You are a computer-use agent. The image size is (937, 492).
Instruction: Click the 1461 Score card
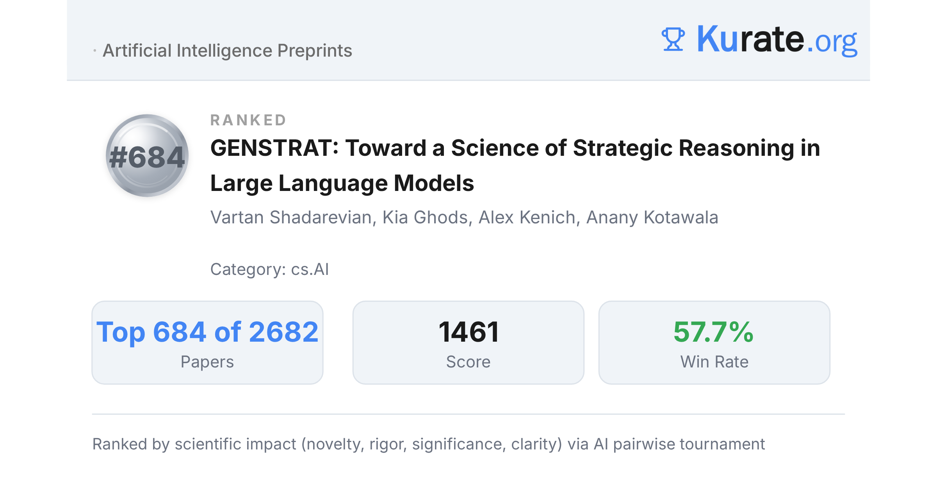pos(468,342)
